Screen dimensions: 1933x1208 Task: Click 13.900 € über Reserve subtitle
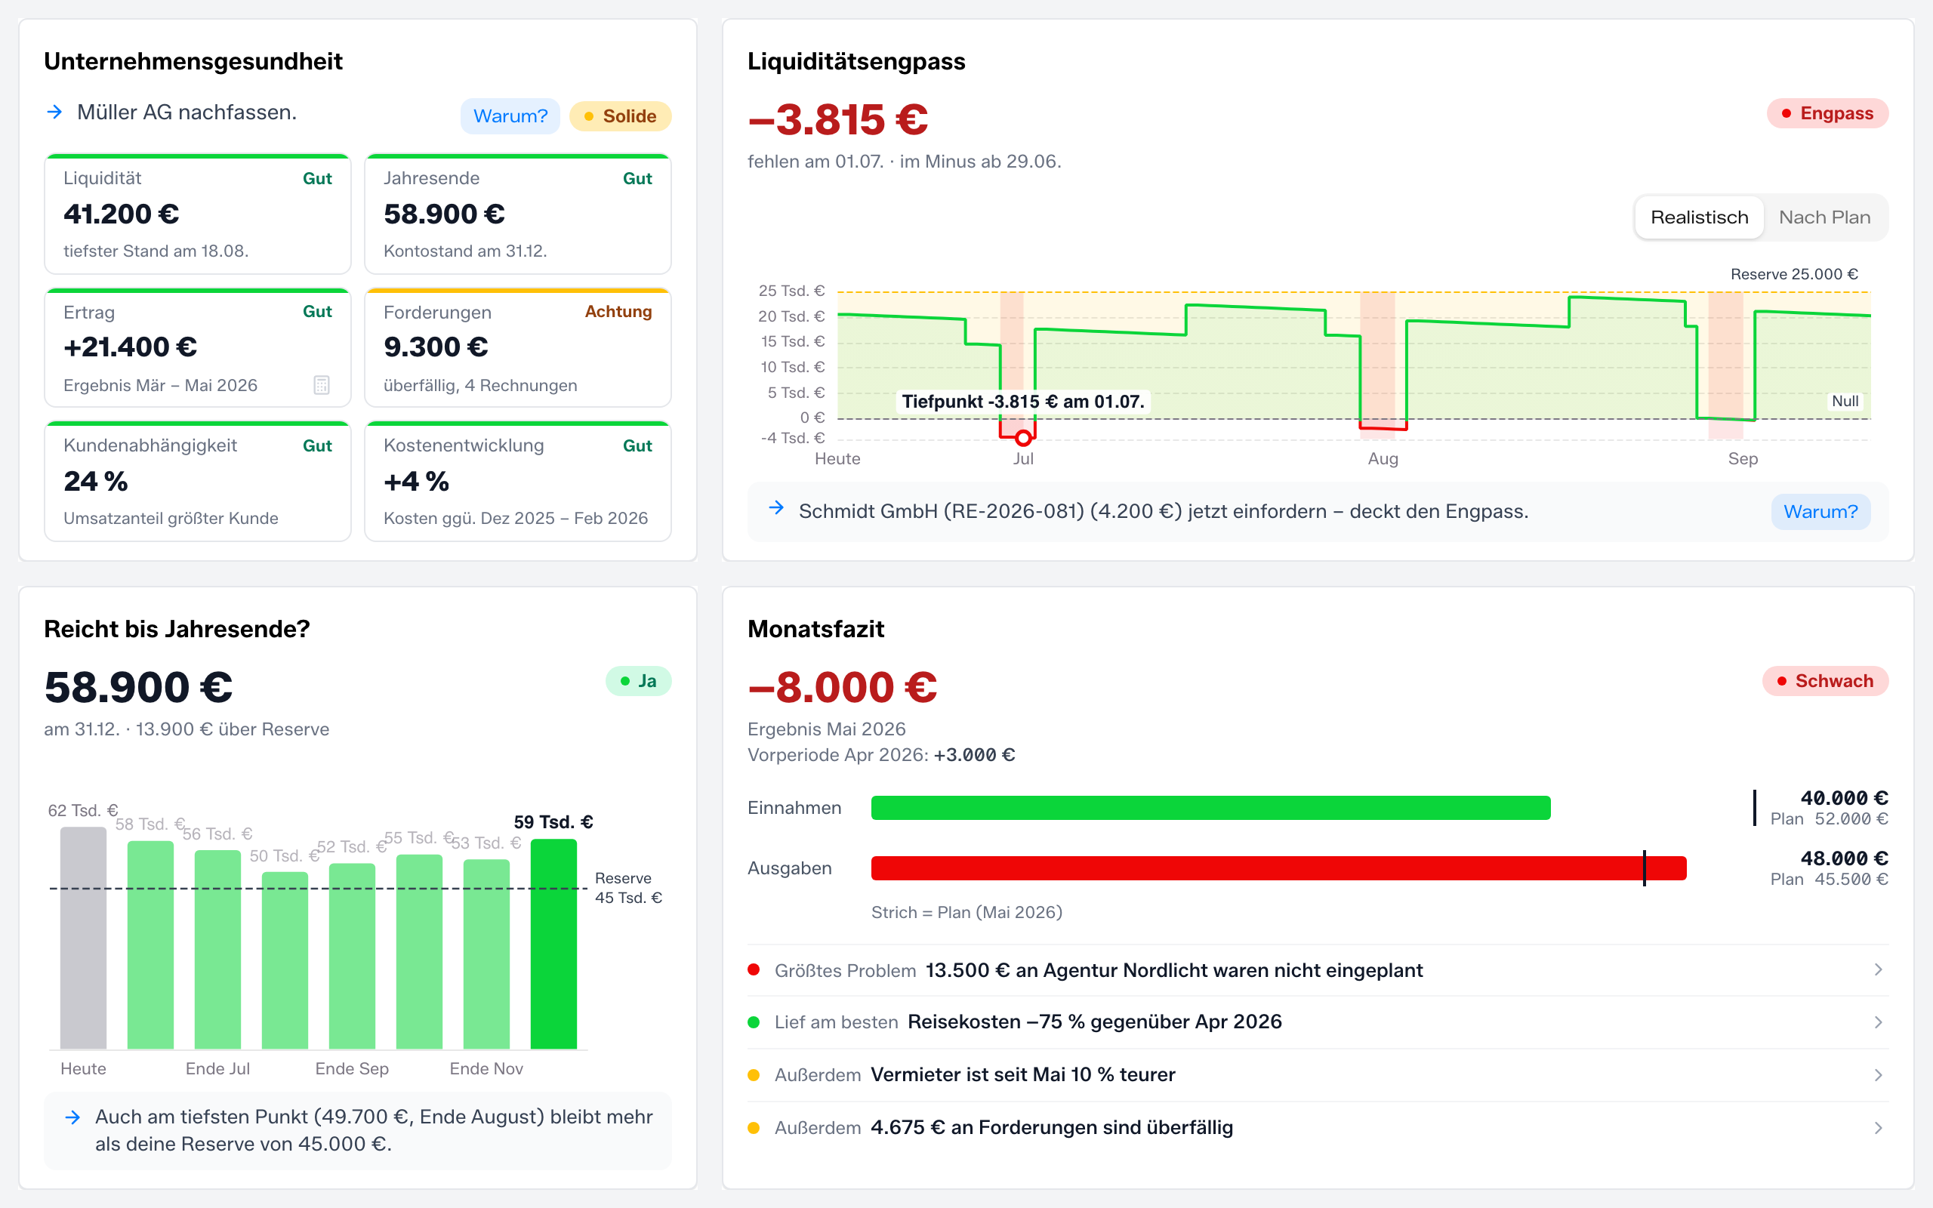(x=233, y=729)
